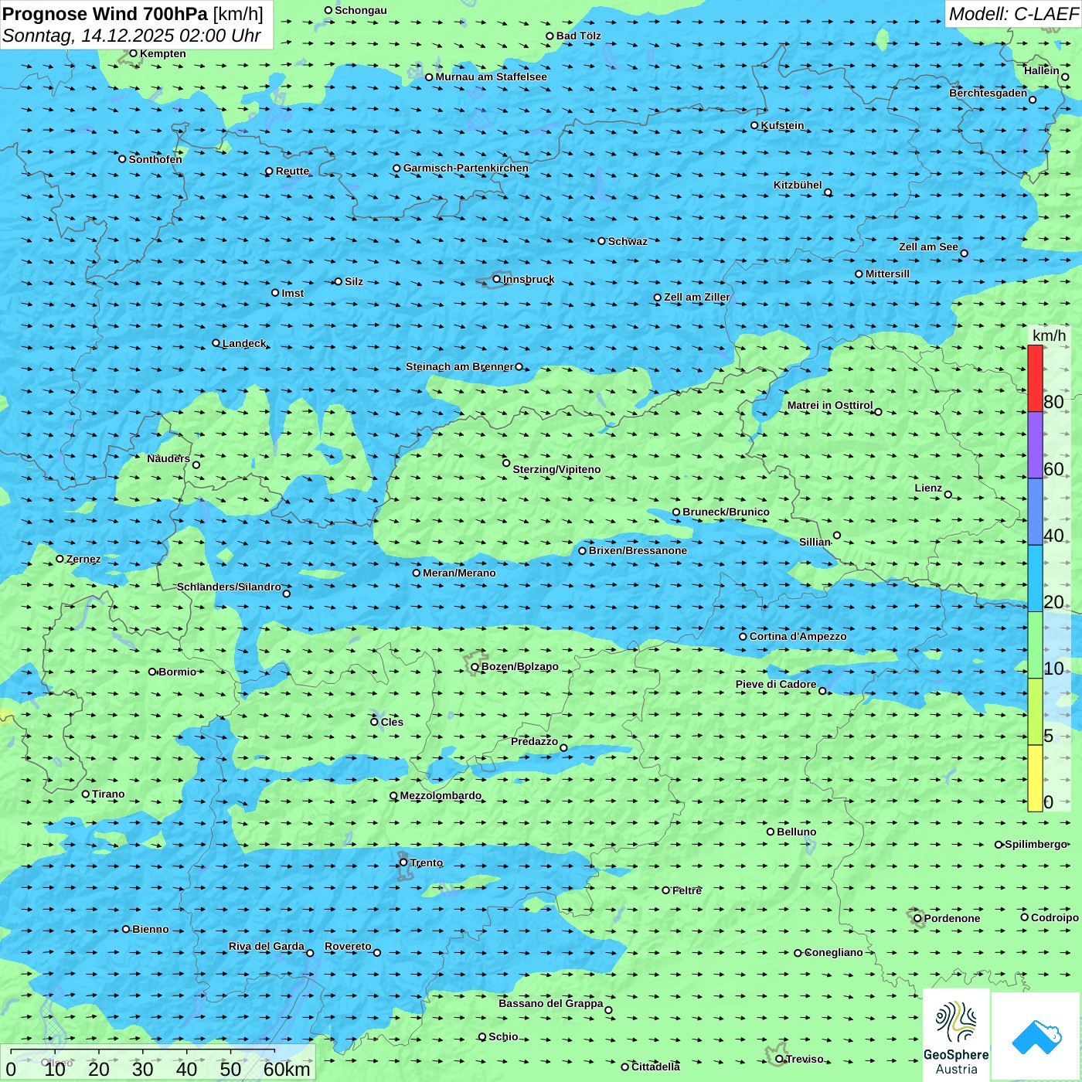This screenshot has width=1082, height=1082.
Task: Click the "Meran/Merano" label
Action: [x=459, y=573]
